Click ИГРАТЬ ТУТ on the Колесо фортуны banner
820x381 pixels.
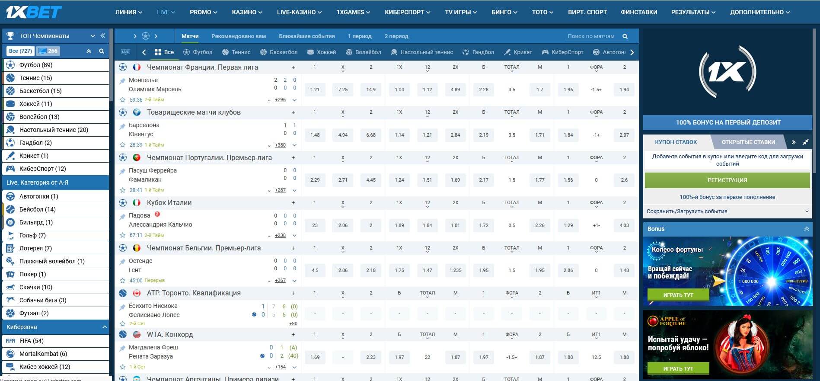tap(678, 295)
